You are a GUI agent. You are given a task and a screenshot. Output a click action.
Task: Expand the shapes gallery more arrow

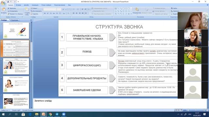131,14
